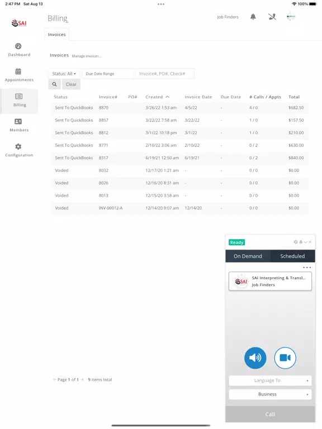Open the three-dot menu in the call widget
Screen dimensions: 322x429
point(307,268)
